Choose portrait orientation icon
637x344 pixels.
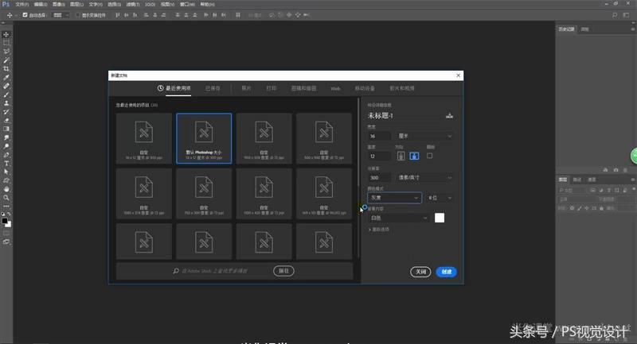pos(401,156)
